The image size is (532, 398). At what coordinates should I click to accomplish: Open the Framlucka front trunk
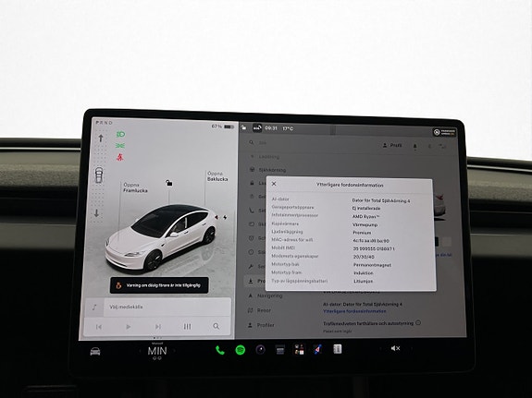coord(135,187)
